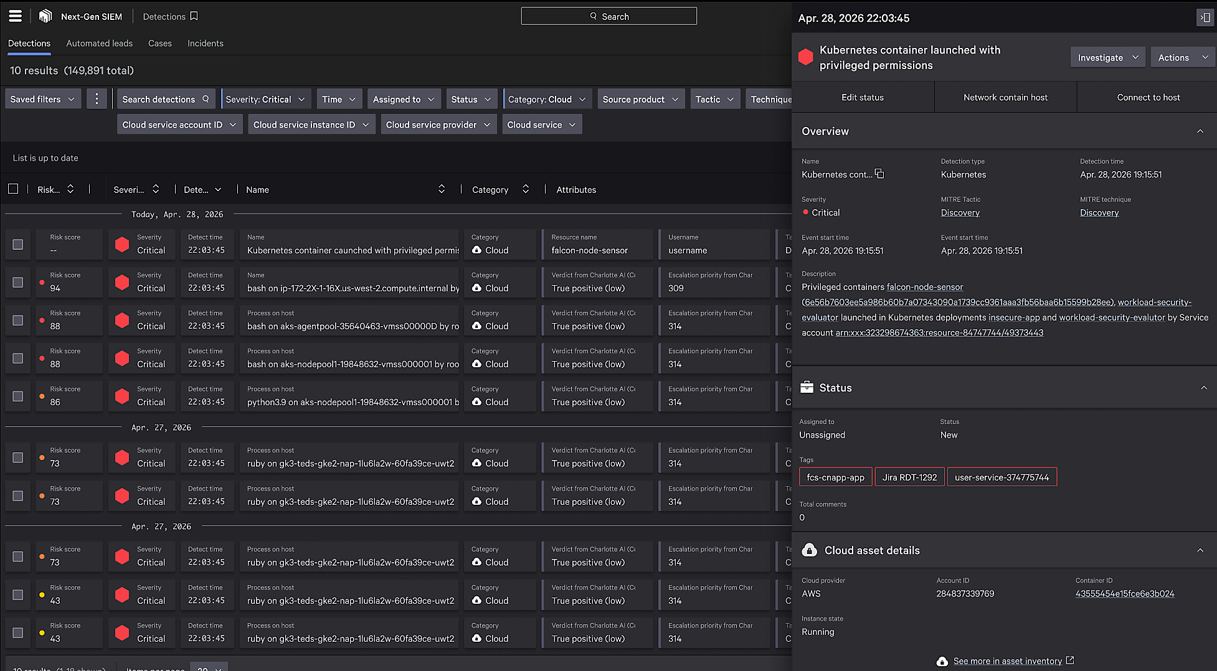Switch to the Automated leads tab
Screen dimensions: 1217x671
tap(100, 44)
